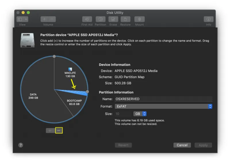This screenshot has width=230, height=161.
Task: Click the green zoom window button
Action: pyautogui.click(x=28, y=13)
